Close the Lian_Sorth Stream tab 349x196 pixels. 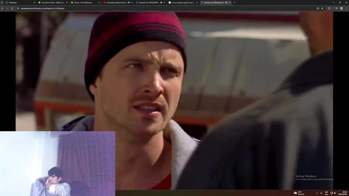tap(67, 2)
